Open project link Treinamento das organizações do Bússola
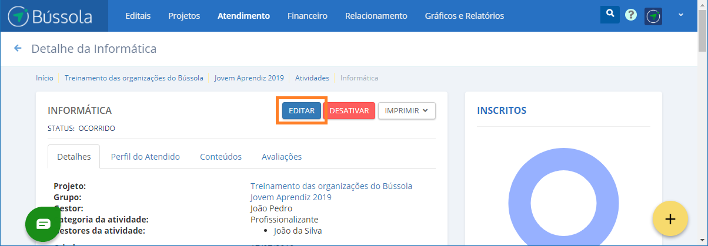708x246 pixels. [331, 186]
